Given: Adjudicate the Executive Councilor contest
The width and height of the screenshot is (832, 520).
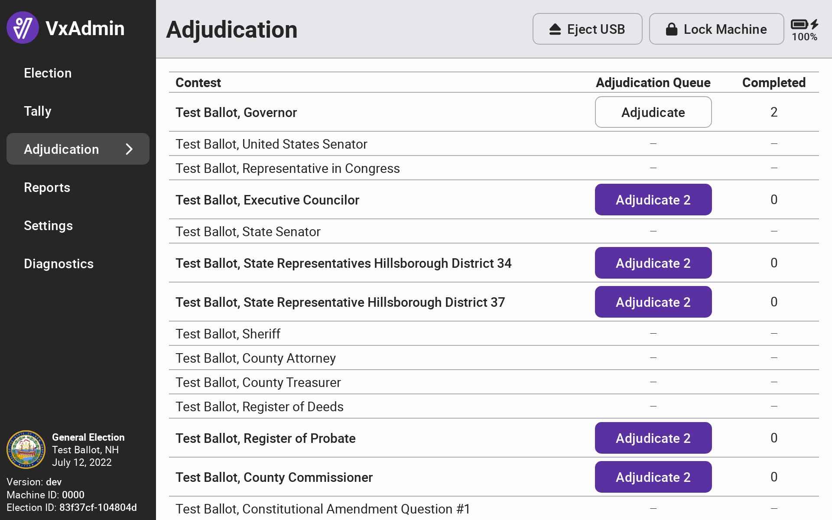Looking at the screenshot, I should [x=653, y=200].
